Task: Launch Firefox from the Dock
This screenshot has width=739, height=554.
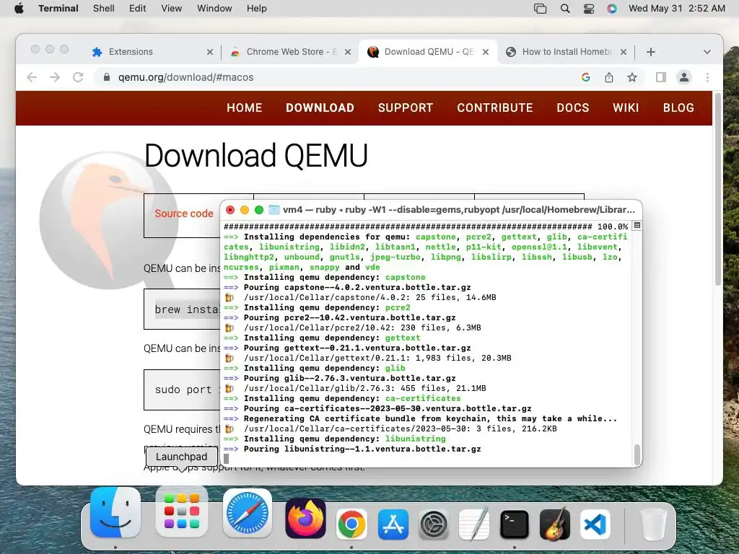Action: click(305, 518)
